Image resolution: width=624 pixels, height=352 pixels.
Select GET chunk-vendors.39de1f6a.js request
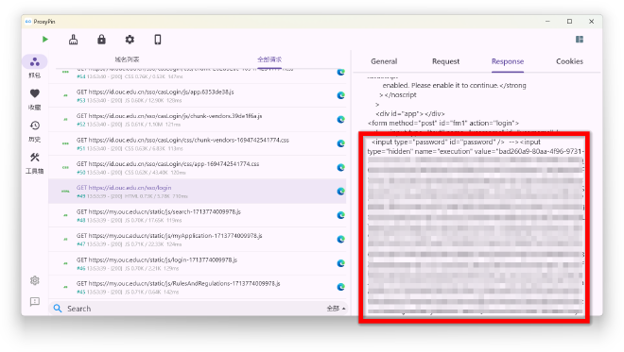[x=198, y=120]
